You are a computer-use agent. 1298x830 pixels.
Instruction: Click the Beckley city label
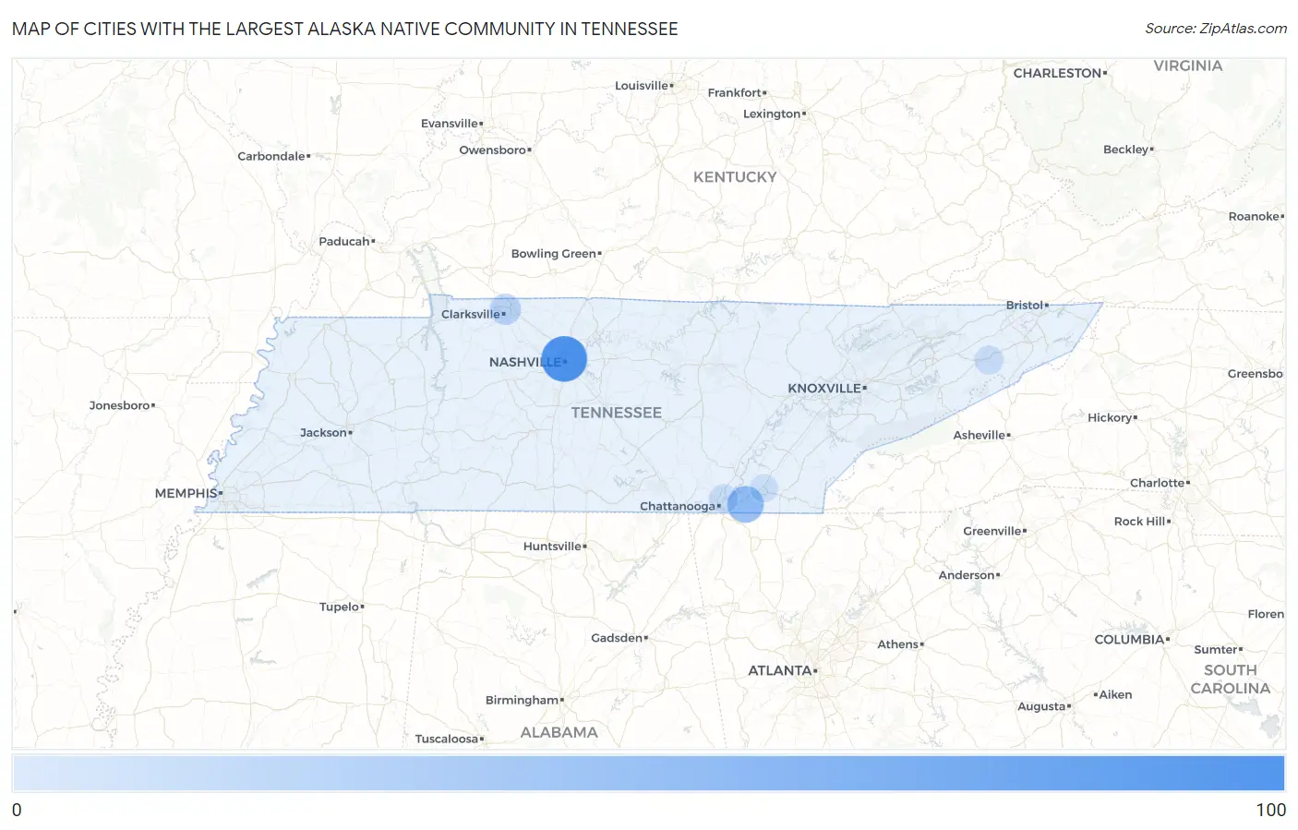pos(1126,150)
